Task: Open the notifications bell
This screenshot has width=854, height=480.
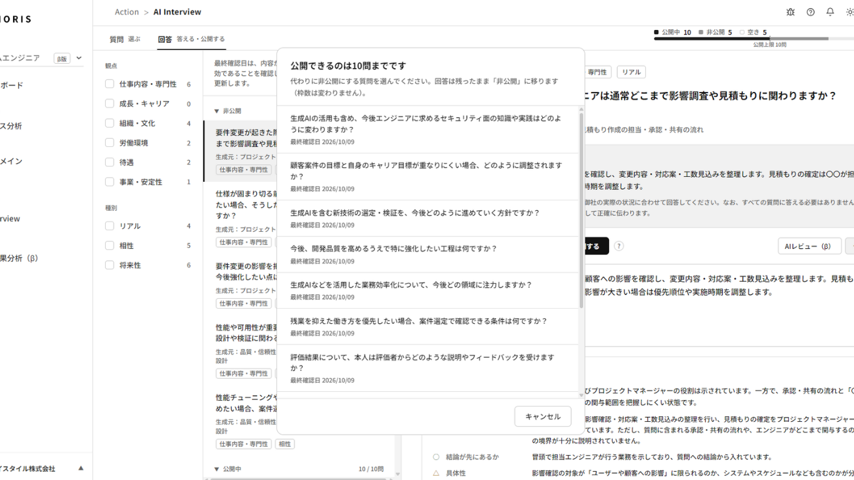Action: pos(830,12)
